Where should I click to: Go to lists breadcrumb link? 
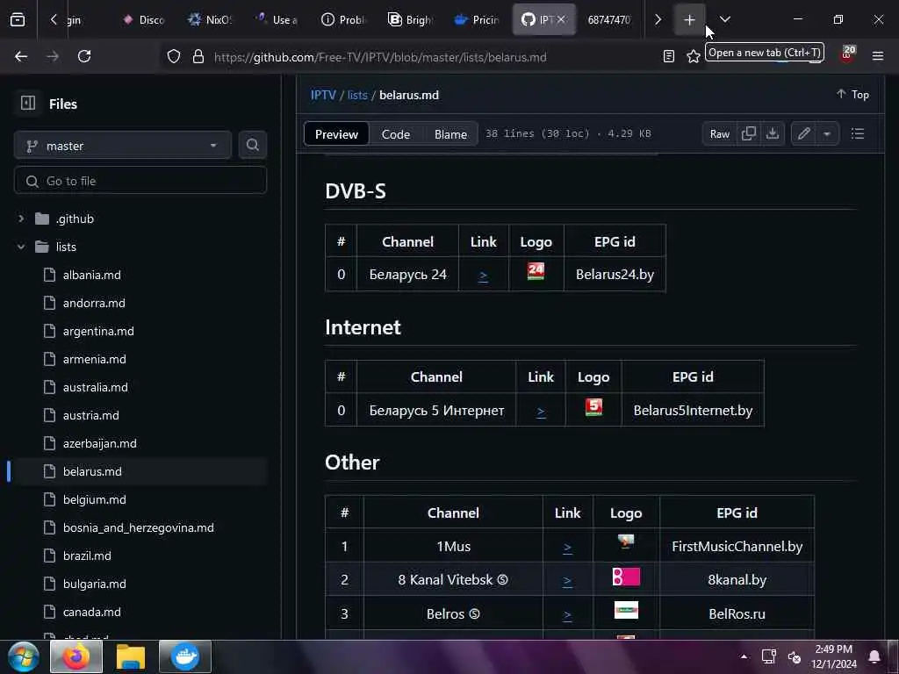pyautogui.click(x=357, y=95)
